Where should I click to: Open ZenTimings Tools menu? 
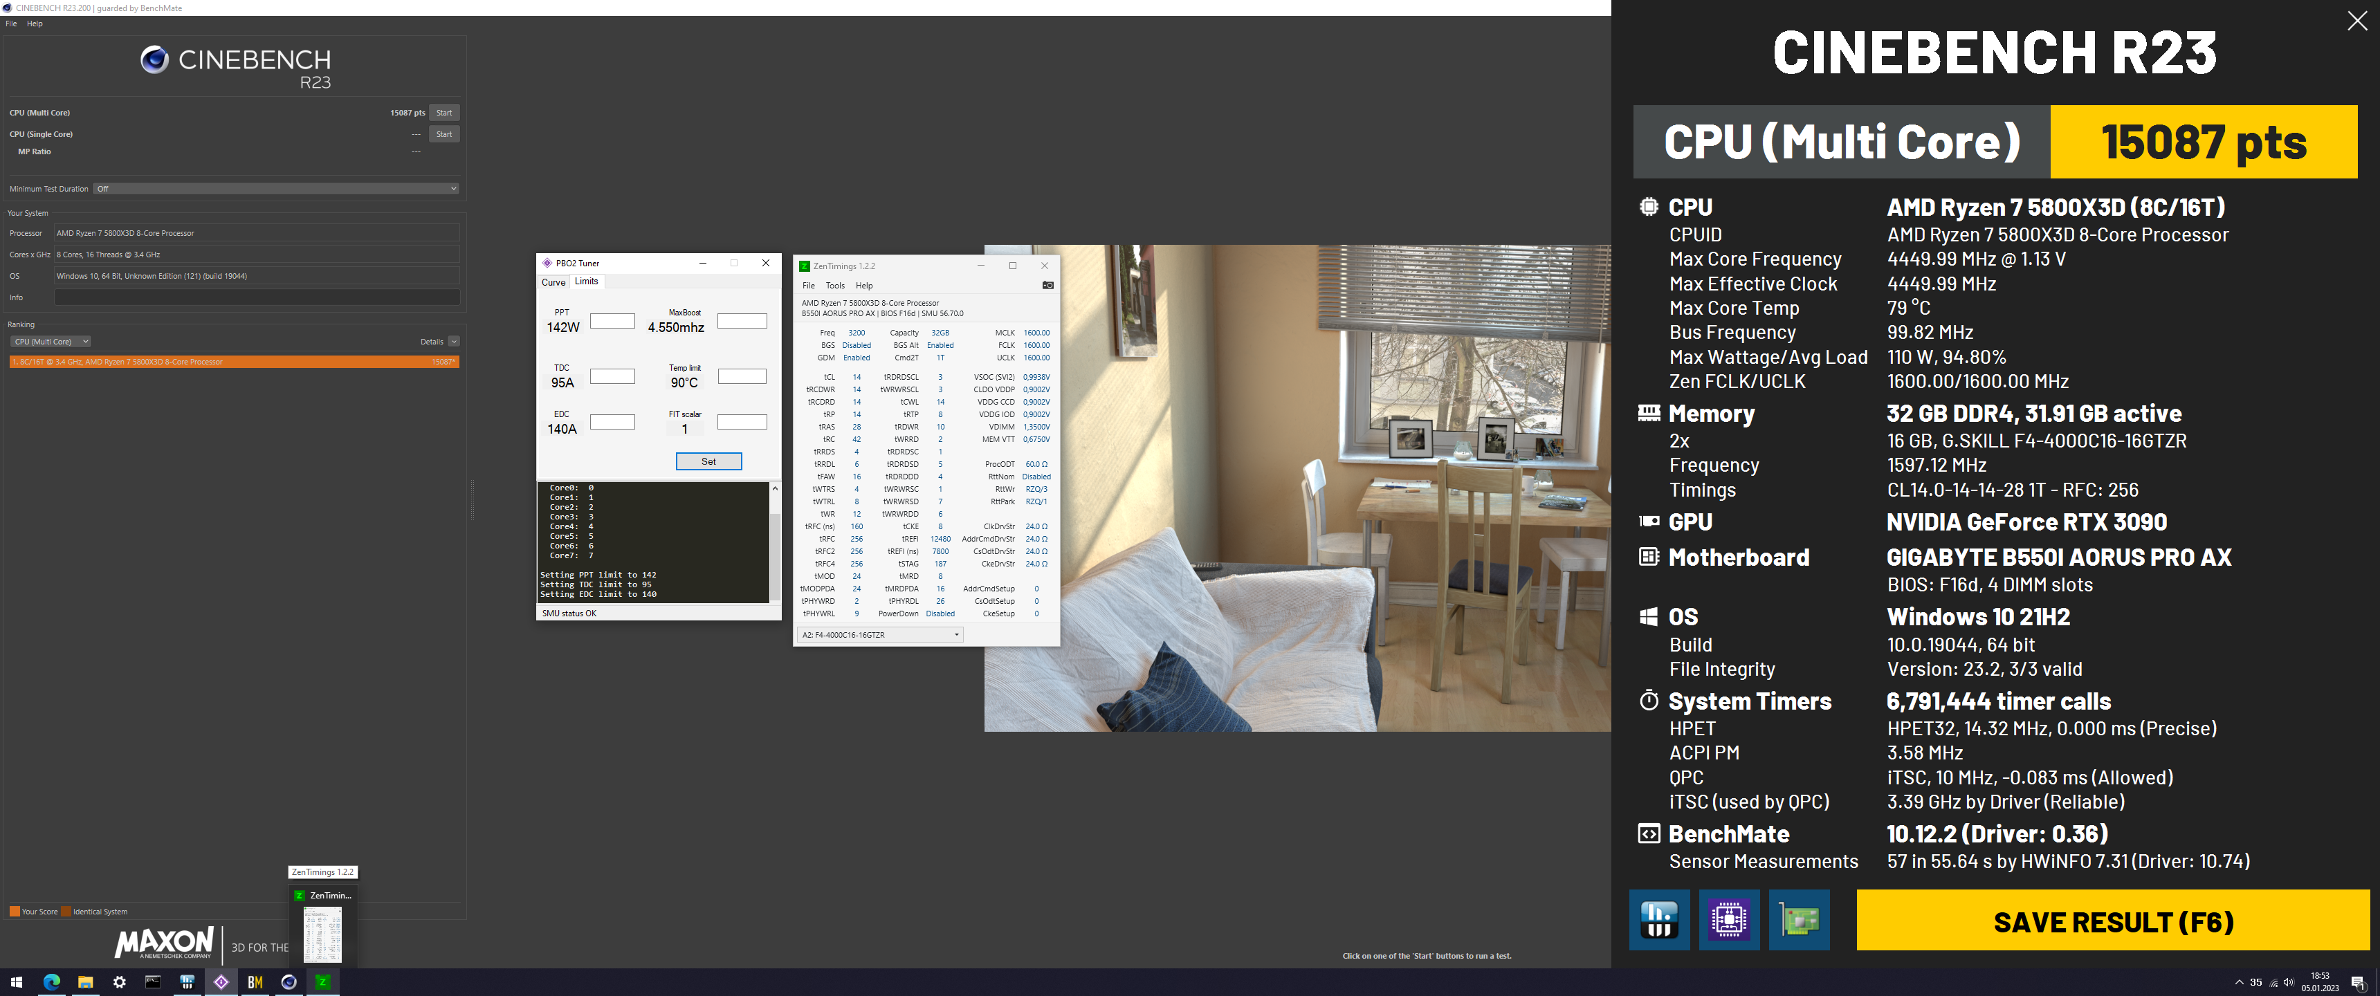click(835, 286)
